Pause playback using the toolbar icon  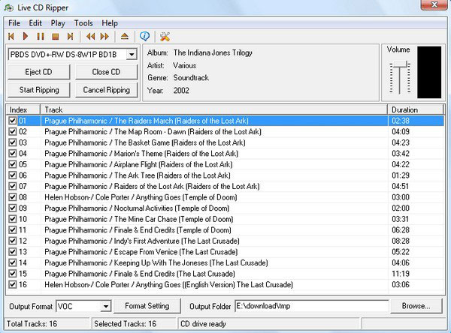pyautogui.click(x=41, y=36)
